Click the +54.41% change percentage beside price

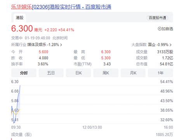[x=66, y=30]
